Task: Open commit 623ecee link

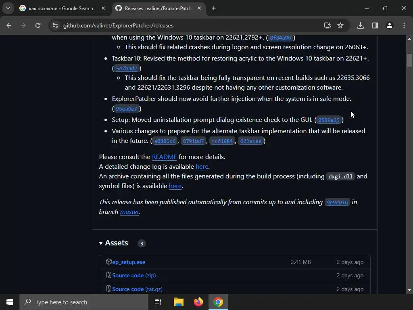Action: pyautogui.click(x=251, y=141)
